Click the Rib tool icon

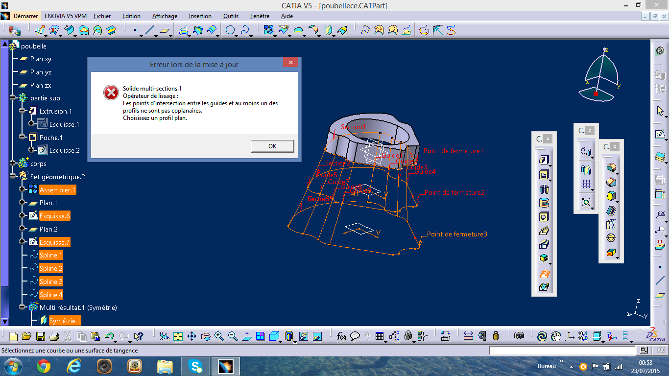pyautogui.click(x=543, y=231)
